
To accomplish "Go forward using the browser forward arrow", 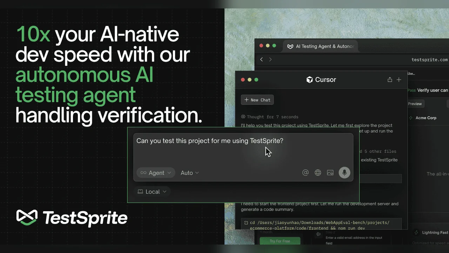I will [270, 59].
